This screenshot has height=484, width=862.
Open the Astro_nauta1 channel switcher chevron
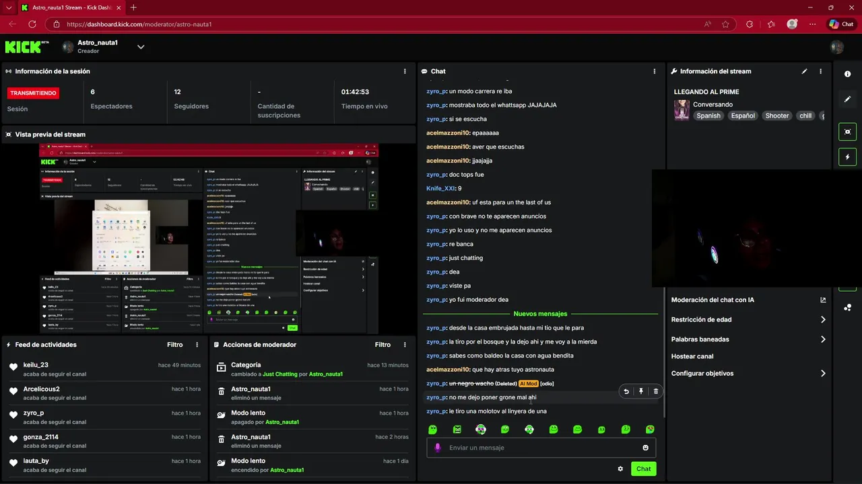[141, 47]
